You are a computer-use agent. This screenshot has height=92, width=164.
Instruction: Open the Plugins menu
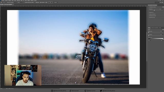pyautogui.click(x=29, y=1)
